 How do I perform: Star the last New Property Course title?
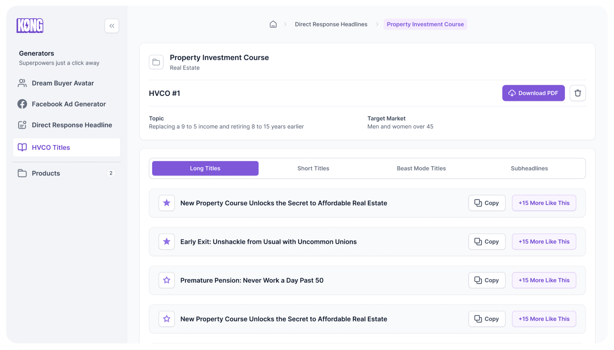coord(167,319)
